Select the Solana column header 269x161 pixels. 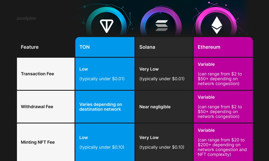(164, 47)
